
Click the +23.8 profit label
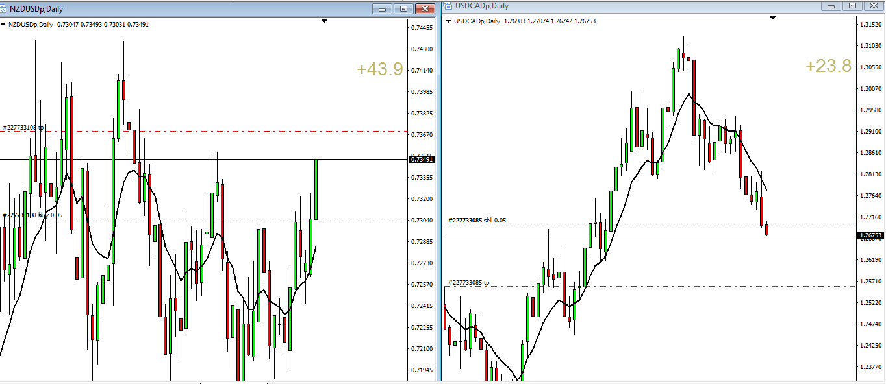pyautogui.click(x=828, y=66)
